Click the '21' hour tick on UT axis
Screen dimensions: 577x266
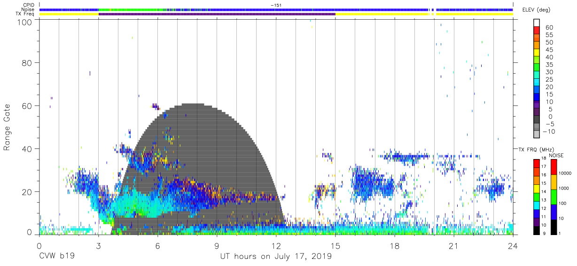[453, 246]
